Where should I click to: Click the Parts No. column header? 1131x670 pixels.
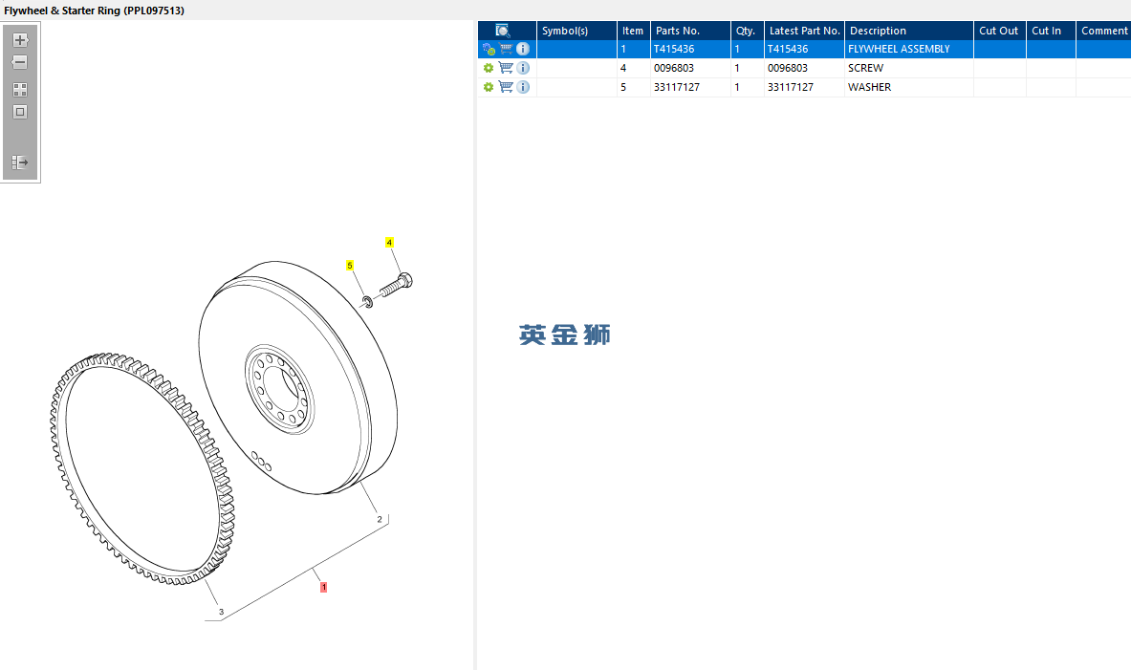[x=690, y=31]
